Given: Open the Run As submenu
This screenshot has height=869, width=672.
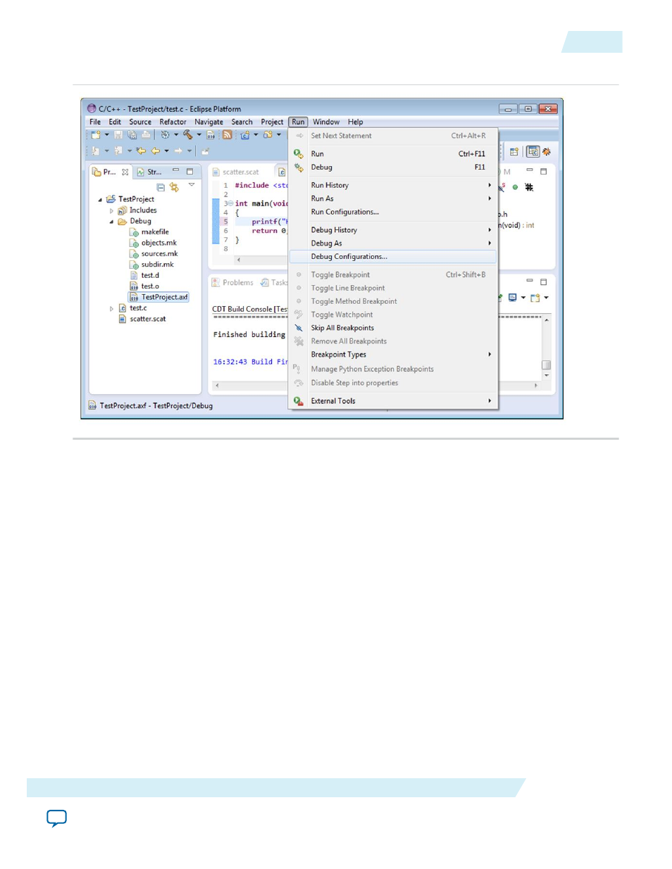Looking at the screenshot, I should [x=393, y=198].
